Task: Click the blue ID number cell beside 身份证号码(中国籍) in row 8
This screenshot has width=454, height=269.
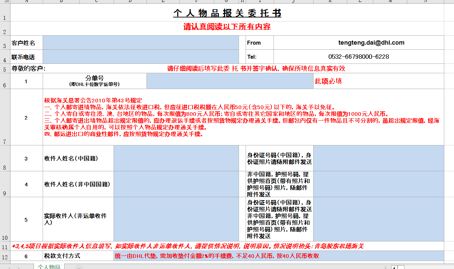Action: click(x=378, y=159)
